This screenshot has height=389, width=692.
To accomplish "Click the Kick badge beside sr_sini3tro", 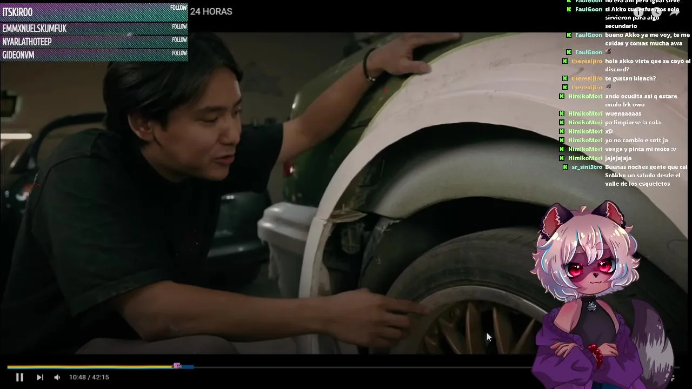I will [565, 167].
